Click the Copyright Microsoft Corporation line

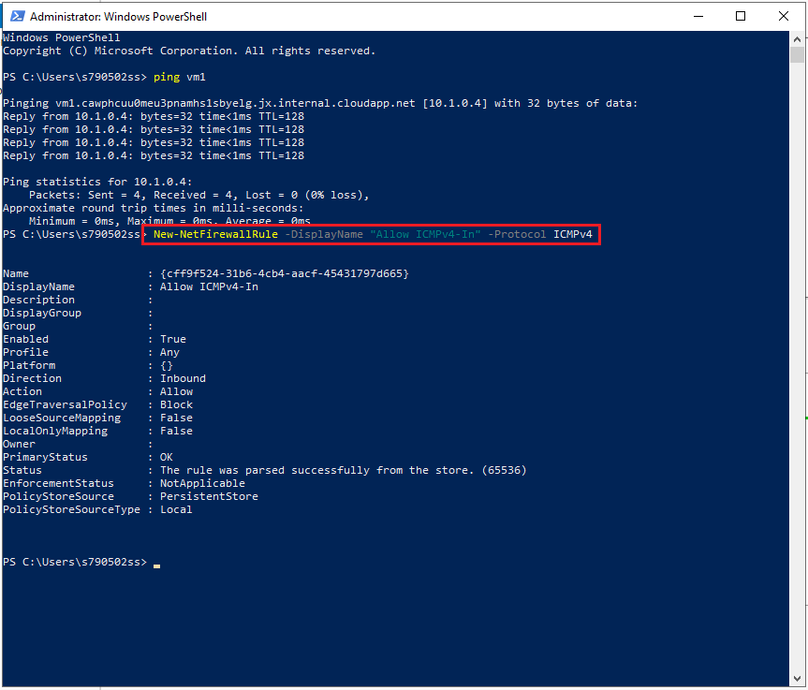(x=189, y=51)
